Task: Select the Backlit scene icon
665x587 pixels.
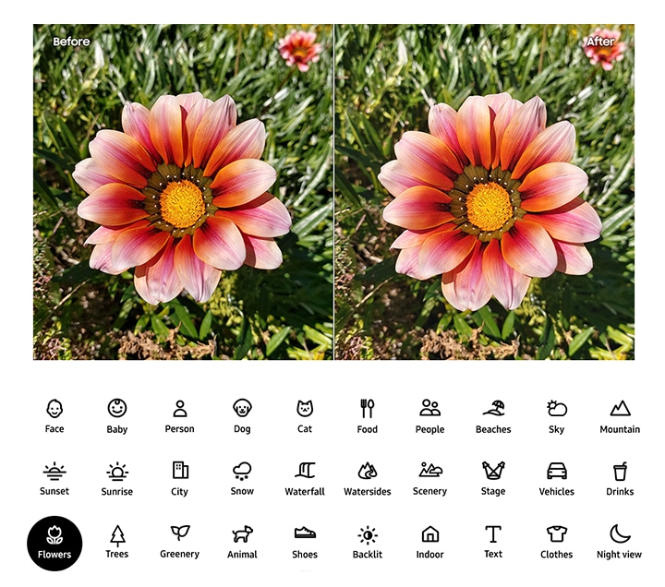Action: [368, 535]
